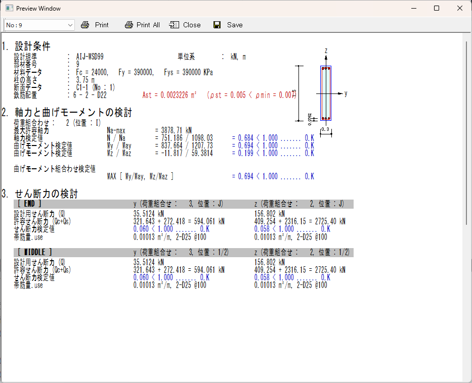The image size is (472, 383).
Task: Click the [ END ] section header
Action: coord(29,204)
